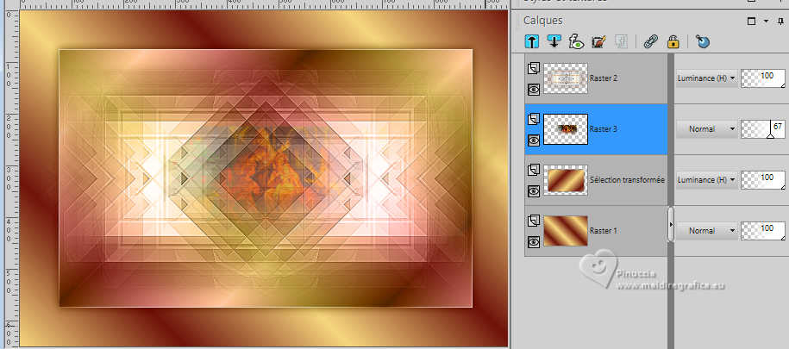This screenshot has height=349, width=789.
Task: Select the Raster 2 layer thumbnail
Action: pos(566,78)
